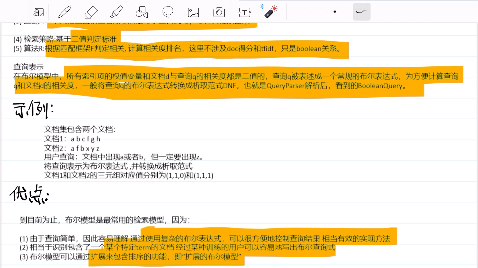This screenshot has height=268, width=478.
Task: Click the line with values (1,1,0)和(1,1,1)
Action: tap(129, 175)
